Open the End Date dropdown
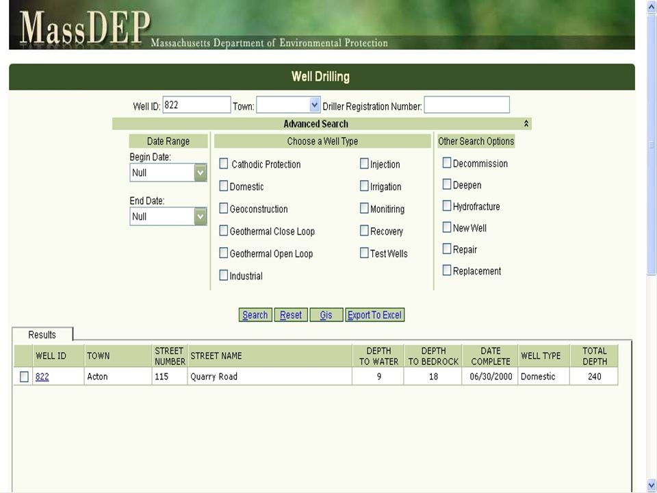Screen dimensions: 657x493 point(201,216)
